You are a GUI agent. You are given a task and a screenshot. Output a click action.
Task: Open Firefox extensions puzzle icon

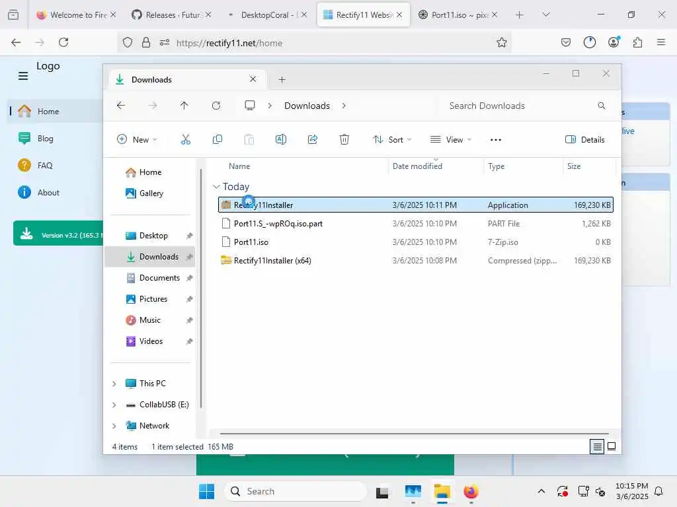[x=637, y=42]
